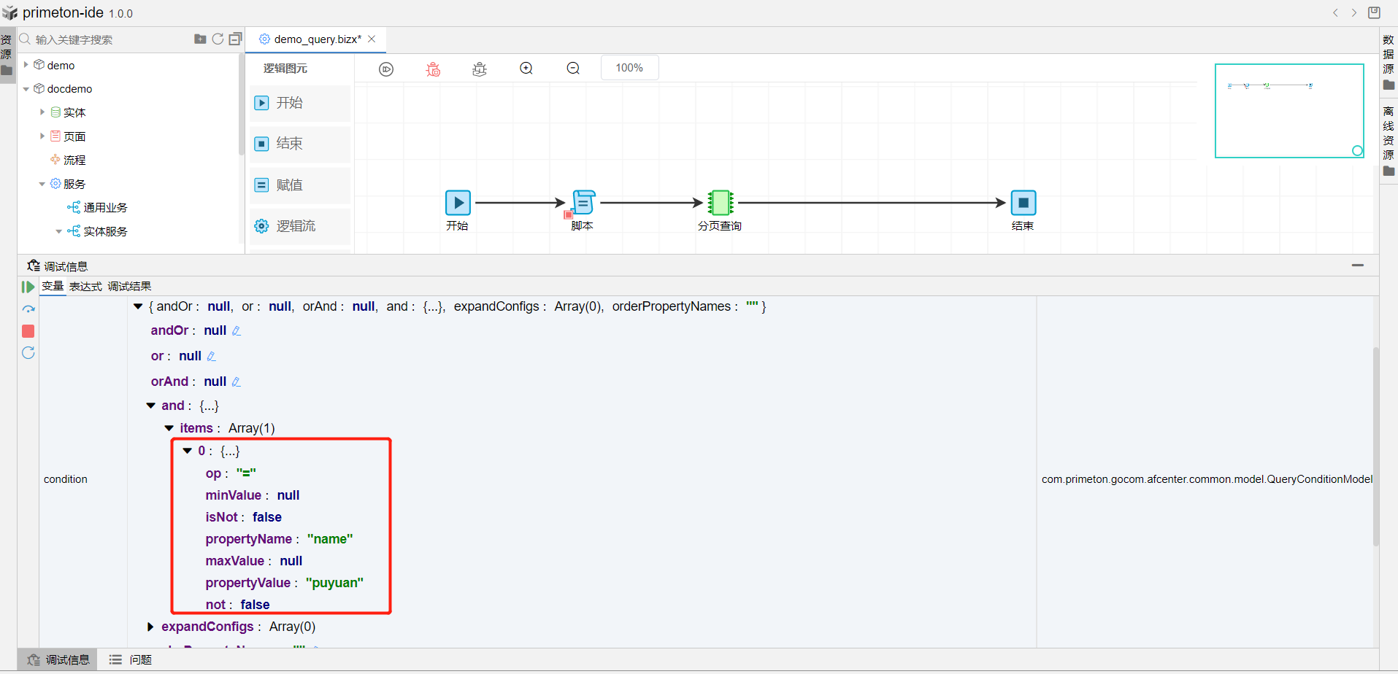Click the resume debug play icon
This screenshot has width=1398, height=674.
click(x=28, y=287)
